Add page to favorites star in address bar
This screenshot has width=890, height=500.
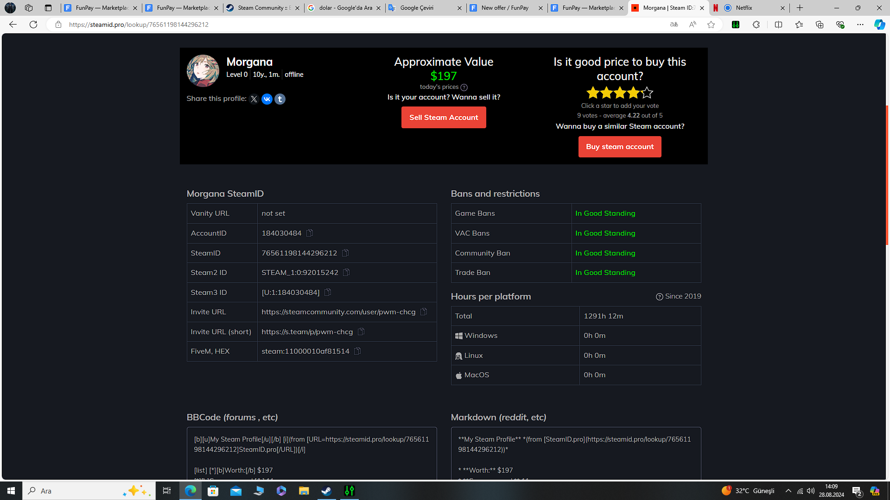(711, 25)
